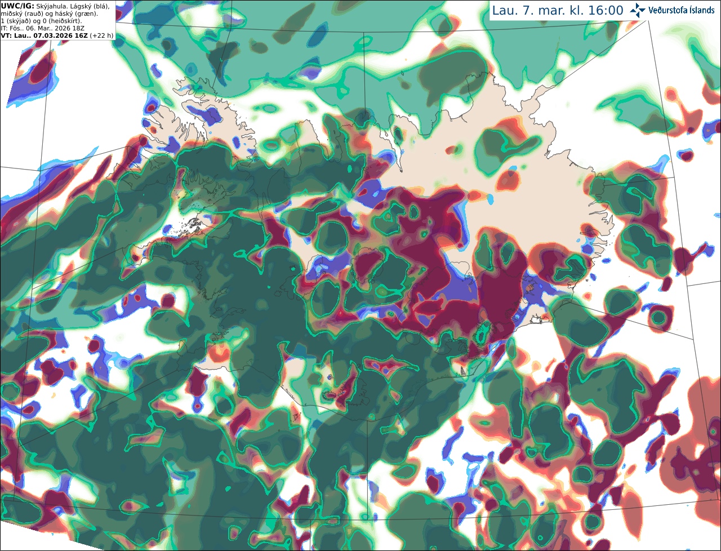This screenshot has width=721, height=551.
Task: Click the 'VT: Lau.. 07.03.2026 16Z (+22 h)' line
Action: pos(57,35)
